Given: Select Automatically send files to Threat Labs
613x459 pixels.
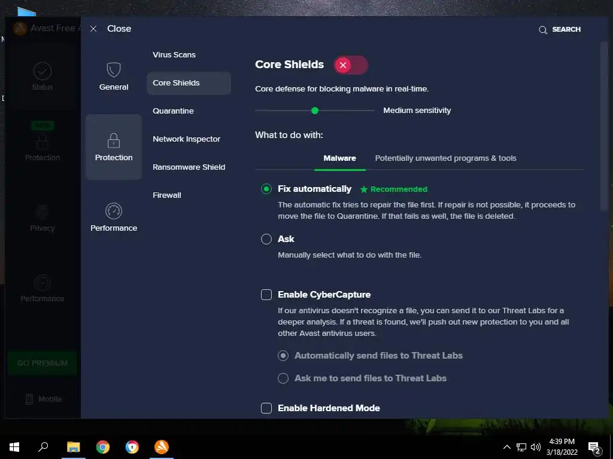Looking at the screenshot, I should pyautogui.click(x=283, y=356).
